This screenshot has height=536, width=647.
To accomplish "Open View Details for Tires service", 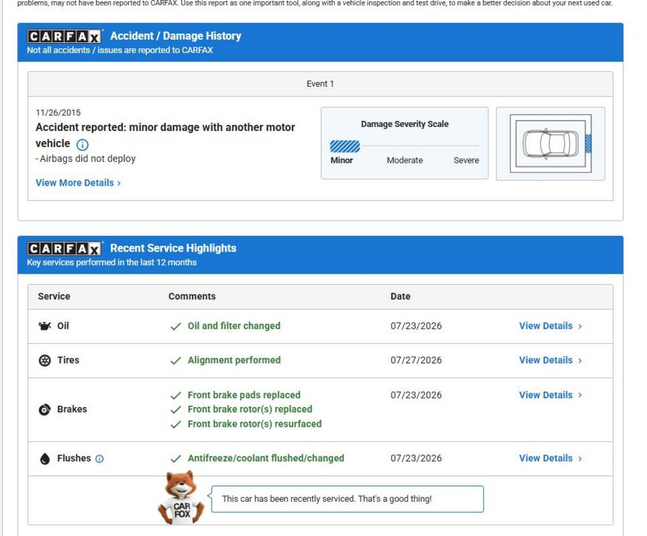I will (x=550, y=360).
